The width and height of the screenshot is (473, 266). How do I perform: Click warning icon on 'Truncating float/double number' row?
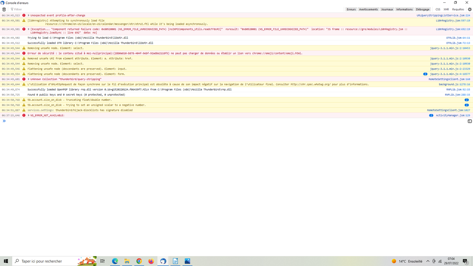[x=24, y=100]
